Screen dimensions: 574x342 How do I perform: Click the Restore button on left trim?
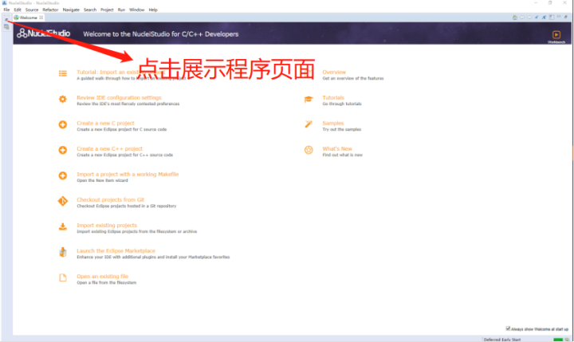(x=6, y=18)
